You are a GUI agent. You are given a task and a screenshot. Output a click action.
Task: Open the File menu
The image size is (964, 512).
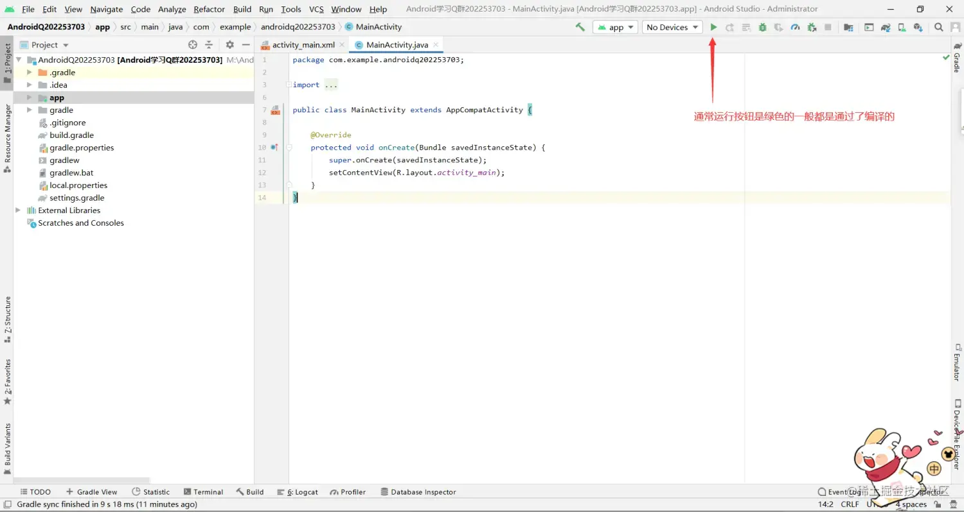(x=28, y=9)
